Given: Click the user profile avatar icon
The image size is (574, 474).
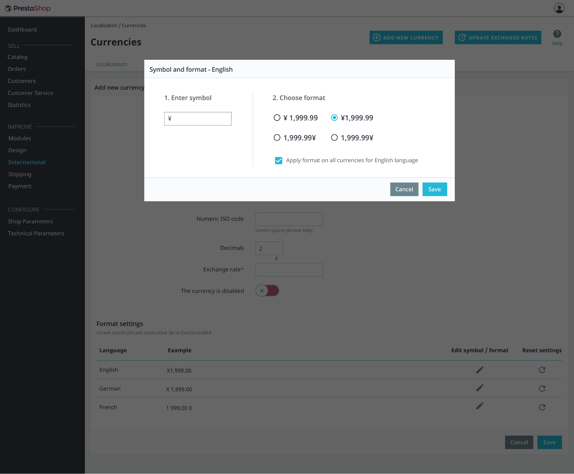Looking at the screenshot, I should point(559,8).
